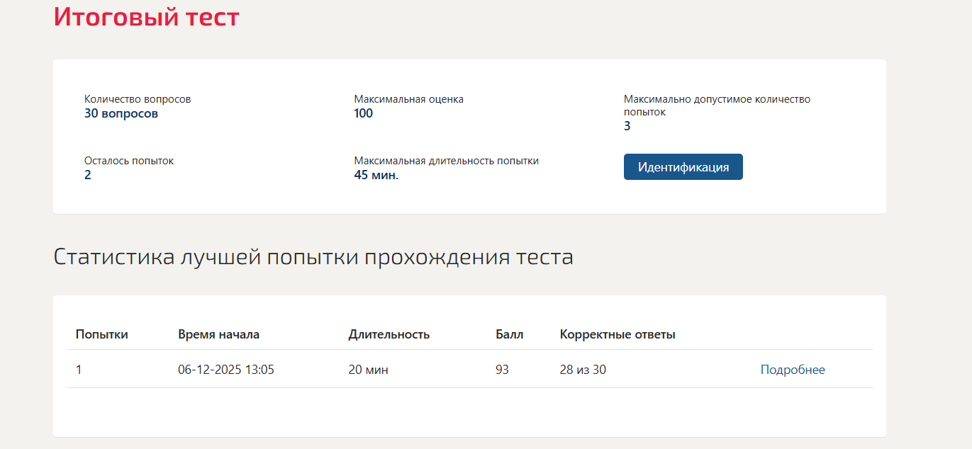Select the Итоговый тест page heading
The height and width of the screenshot is (449, 972).
pos(147,16)
